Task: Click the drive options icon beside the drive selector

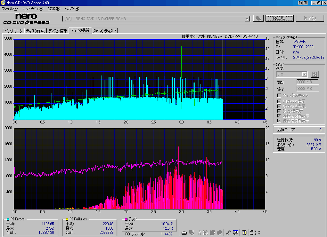Action: click(x=258, y=19)
